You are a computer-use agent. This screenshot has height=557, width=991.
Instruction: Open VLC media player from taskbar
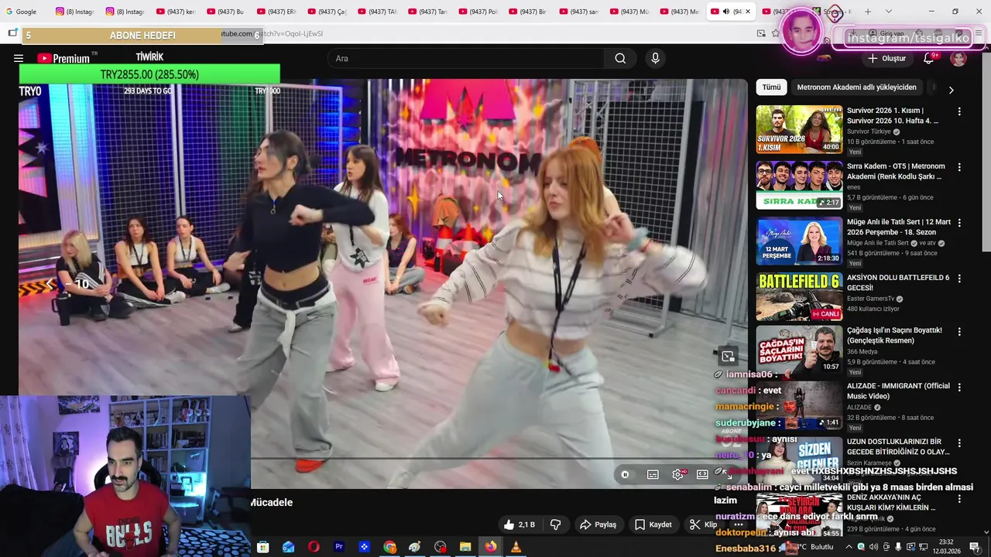click(516, 547)
